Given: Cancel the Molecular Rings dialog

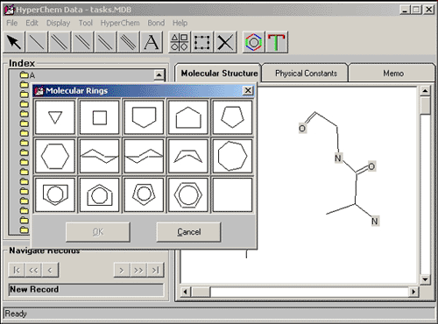Looking at the screenshot, I should 188,232.
